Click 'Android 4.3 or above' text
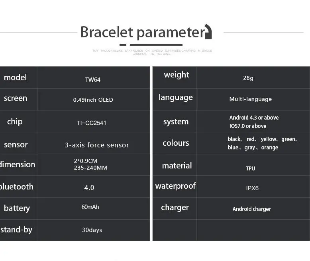The image size is (310, 261). coord(254,118)
